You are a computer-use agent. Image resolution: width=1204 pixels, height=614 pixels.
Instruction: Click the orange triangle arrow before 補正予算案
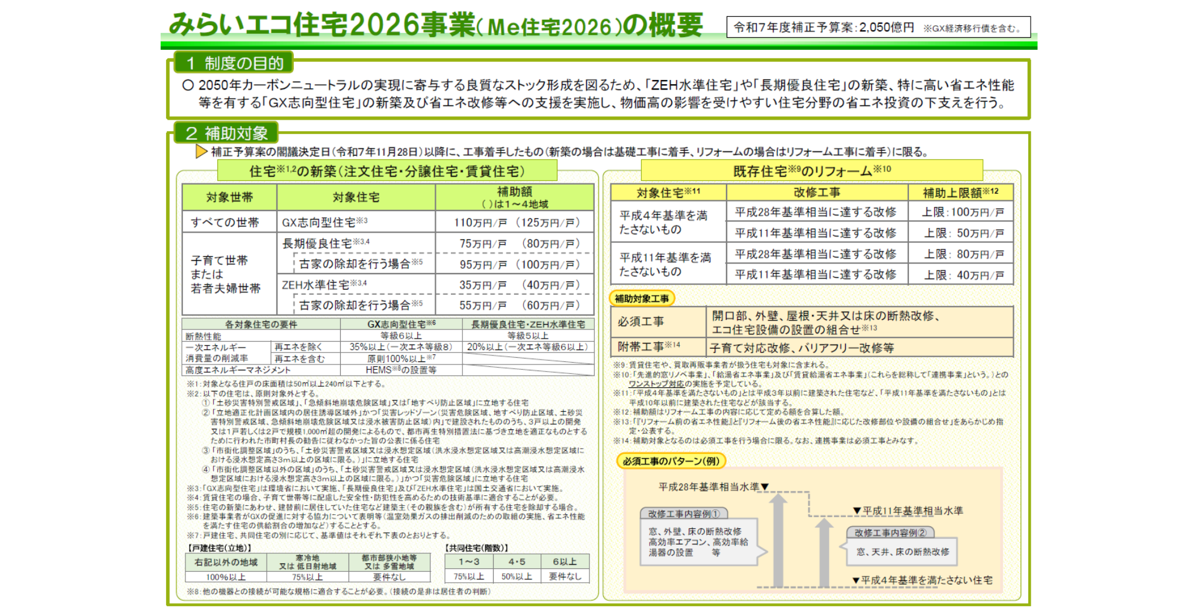[201, 152]
